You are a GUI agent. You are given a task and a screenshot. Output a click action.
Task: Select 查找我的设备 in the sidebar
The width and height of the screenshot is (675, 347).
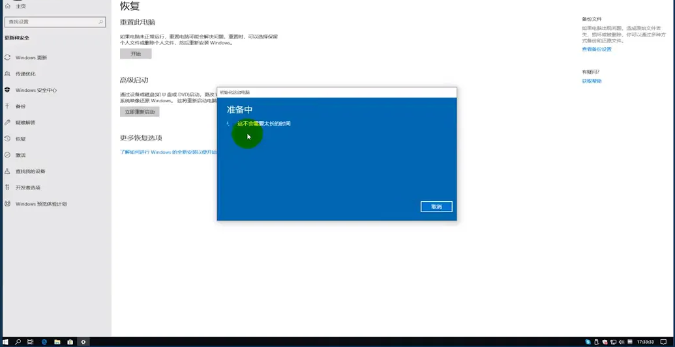30,171
